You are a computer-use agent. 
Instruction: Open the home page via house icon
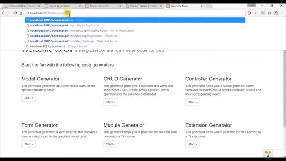[x=21, y=13]
